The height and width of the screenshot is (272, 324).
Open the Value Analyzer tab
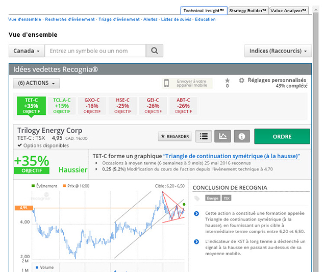pos(288,11)
